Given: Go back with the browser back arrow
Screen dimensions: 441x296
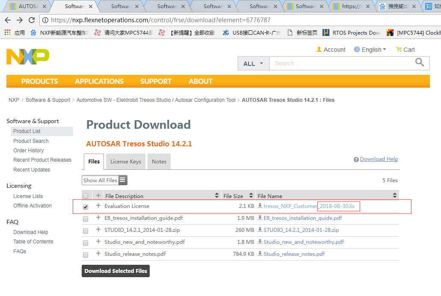Looking at the screenshot, I should [x=8, y=20].
